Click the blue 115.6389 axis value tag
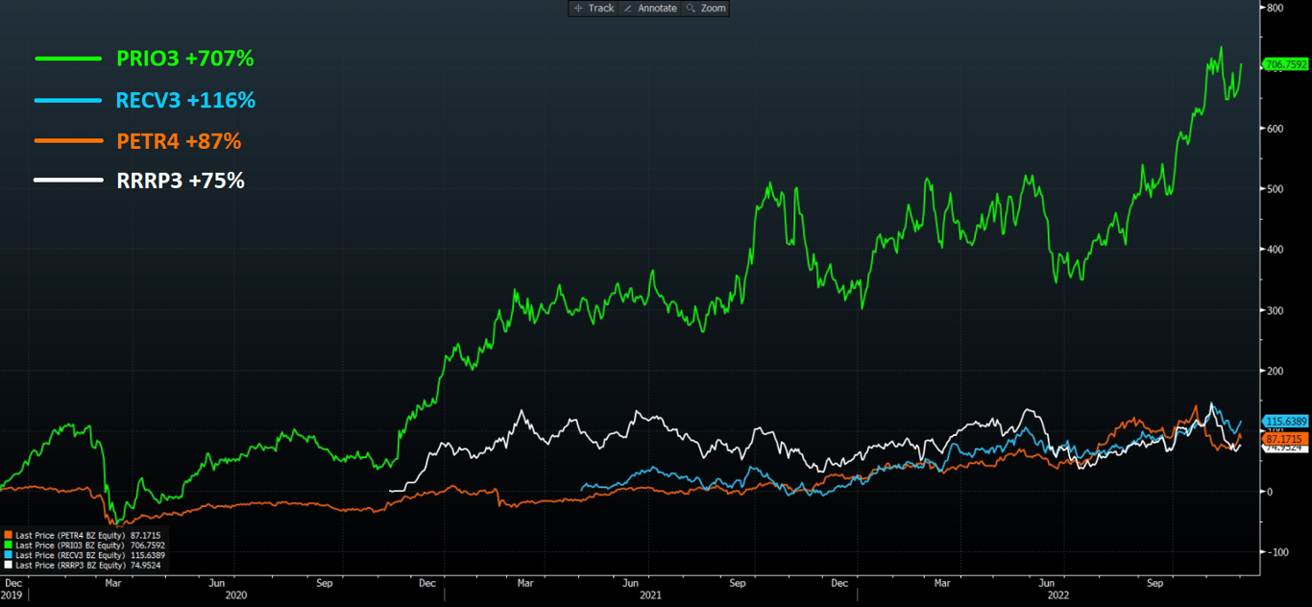The image size is (1312, 607). click(x=1285, y=421)
